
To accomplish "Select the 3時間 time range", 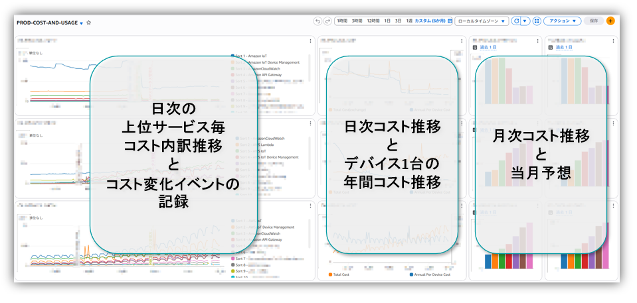I will pyautogui.click(x=357, y=21).
